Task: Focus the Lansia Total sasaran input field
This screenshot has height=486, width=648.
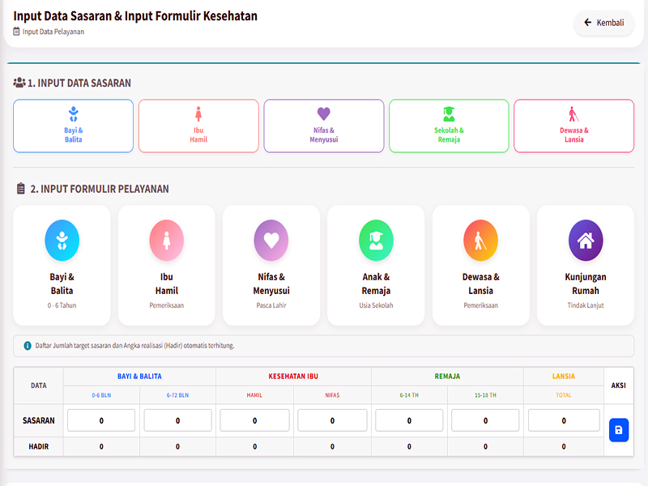Action: (x=563, y=420)
